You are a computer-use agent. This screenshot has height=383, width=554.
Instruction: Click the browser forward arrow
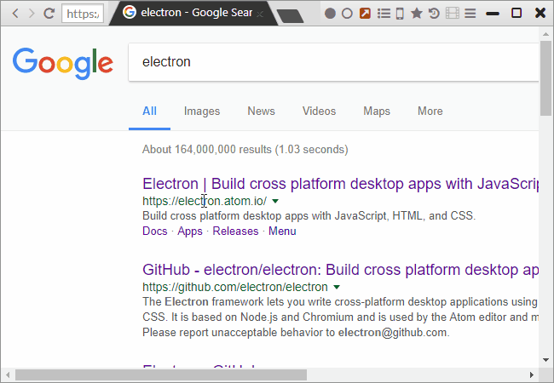click(x=30, y=14)
